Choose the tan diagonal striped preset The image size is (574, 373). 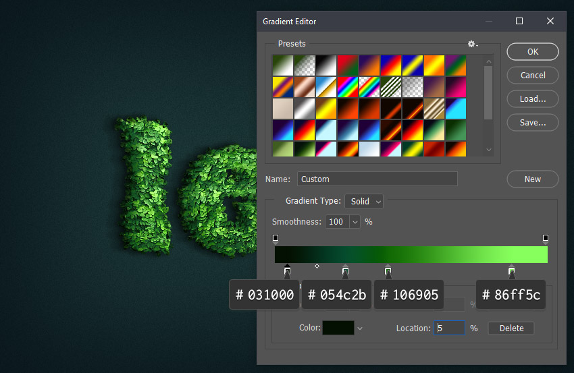point(434,109)
